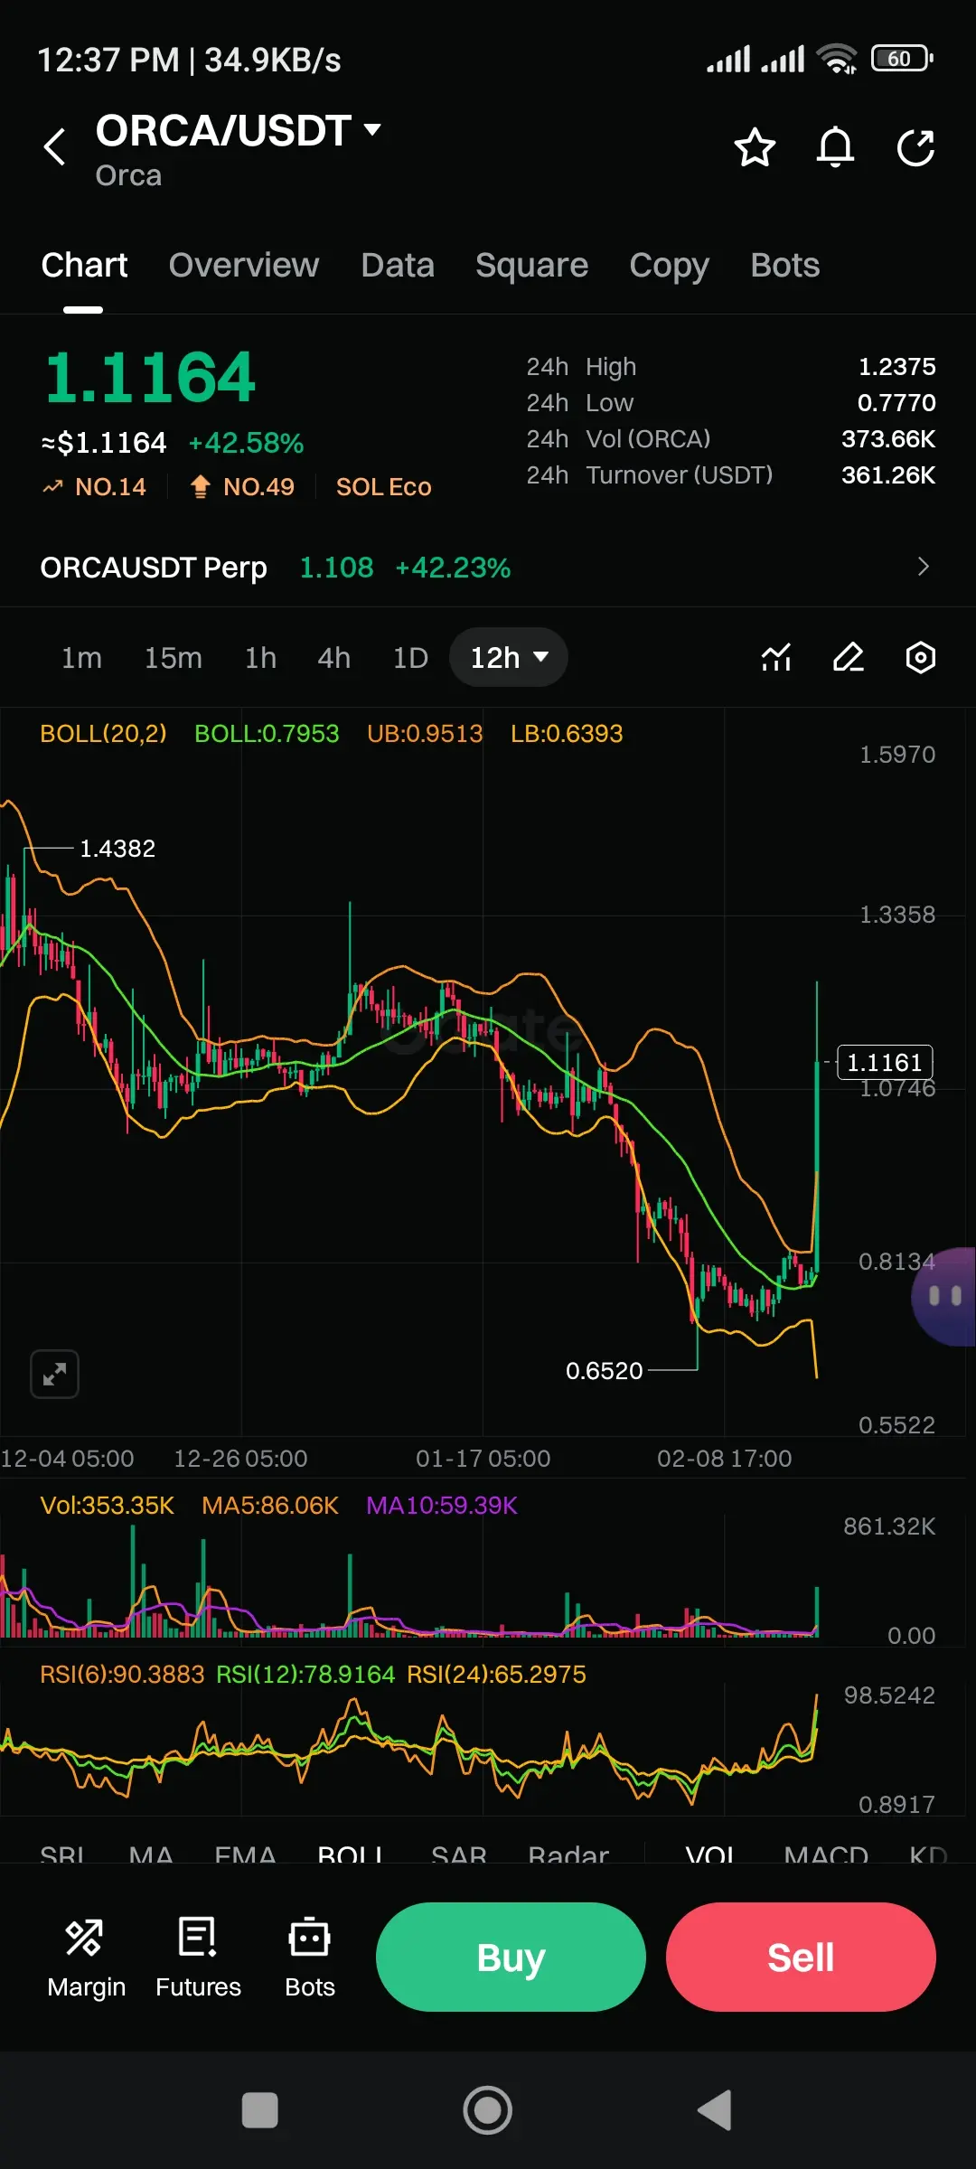Image resolution: width=976 pixels, height=2169 pixels.
Task: Tap the 1.1161 current price label
Action: 885,1062
